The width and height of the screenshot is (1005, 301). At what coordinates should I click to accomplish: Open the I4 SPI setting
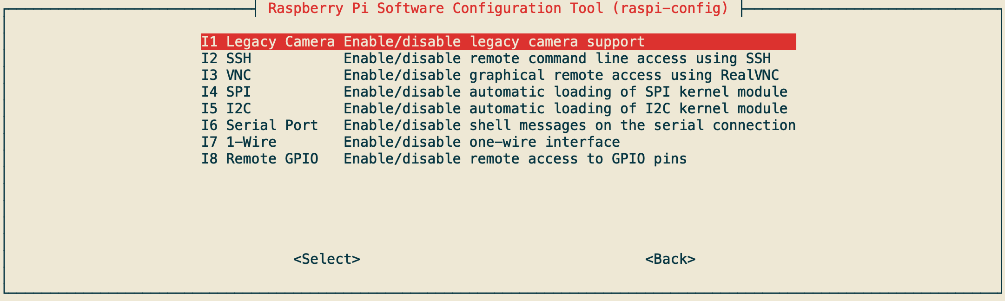[x=498, y=92]
